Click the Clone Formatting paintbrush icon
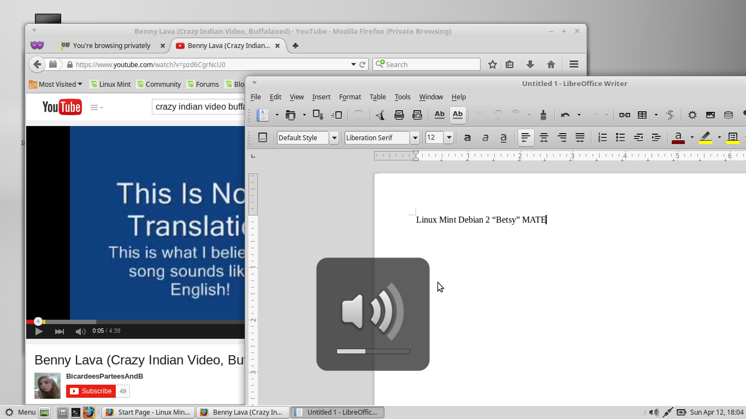Viewport: 746px width, 419px height. pyautogui.click(x=543, y=115)
